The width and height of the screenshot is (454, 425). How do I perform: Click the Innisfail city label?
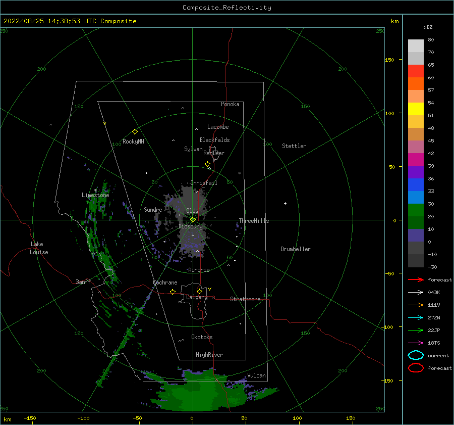tap(204, 183)
